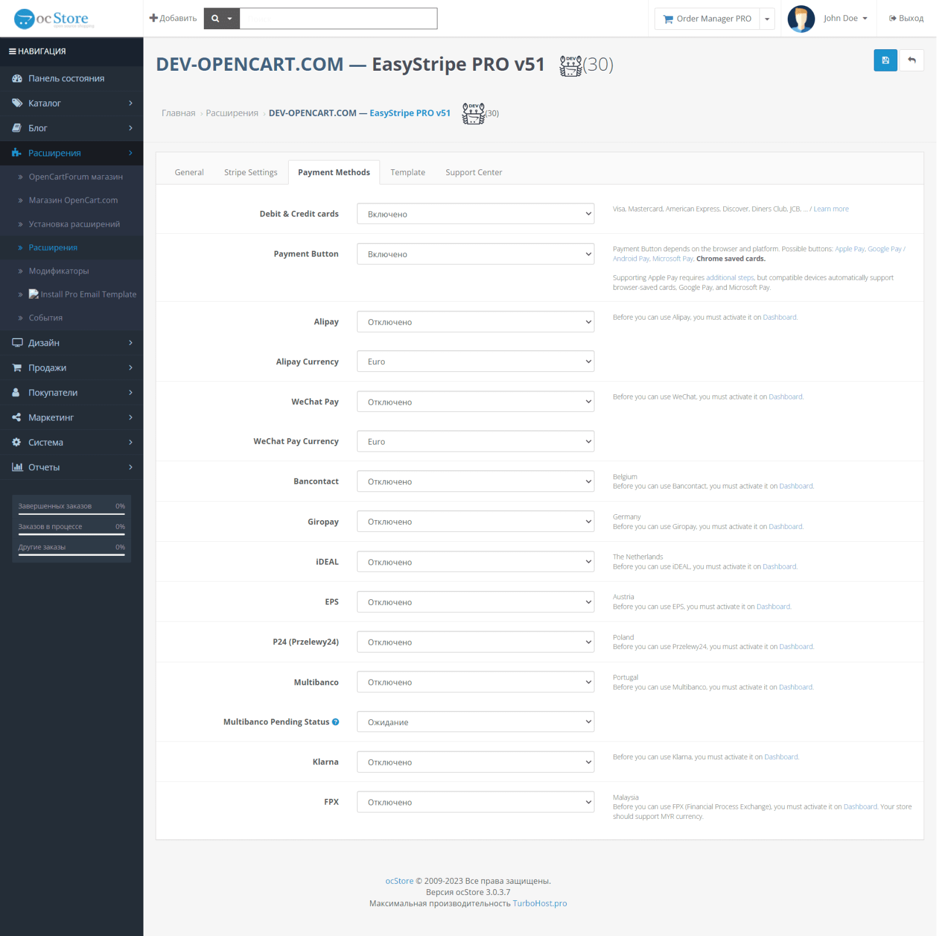Switch to the General tab
This screenshot has height=936, width=937.
pos(189,172)
